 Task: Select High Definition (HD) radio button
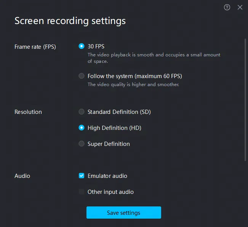[x=82, y=128]
